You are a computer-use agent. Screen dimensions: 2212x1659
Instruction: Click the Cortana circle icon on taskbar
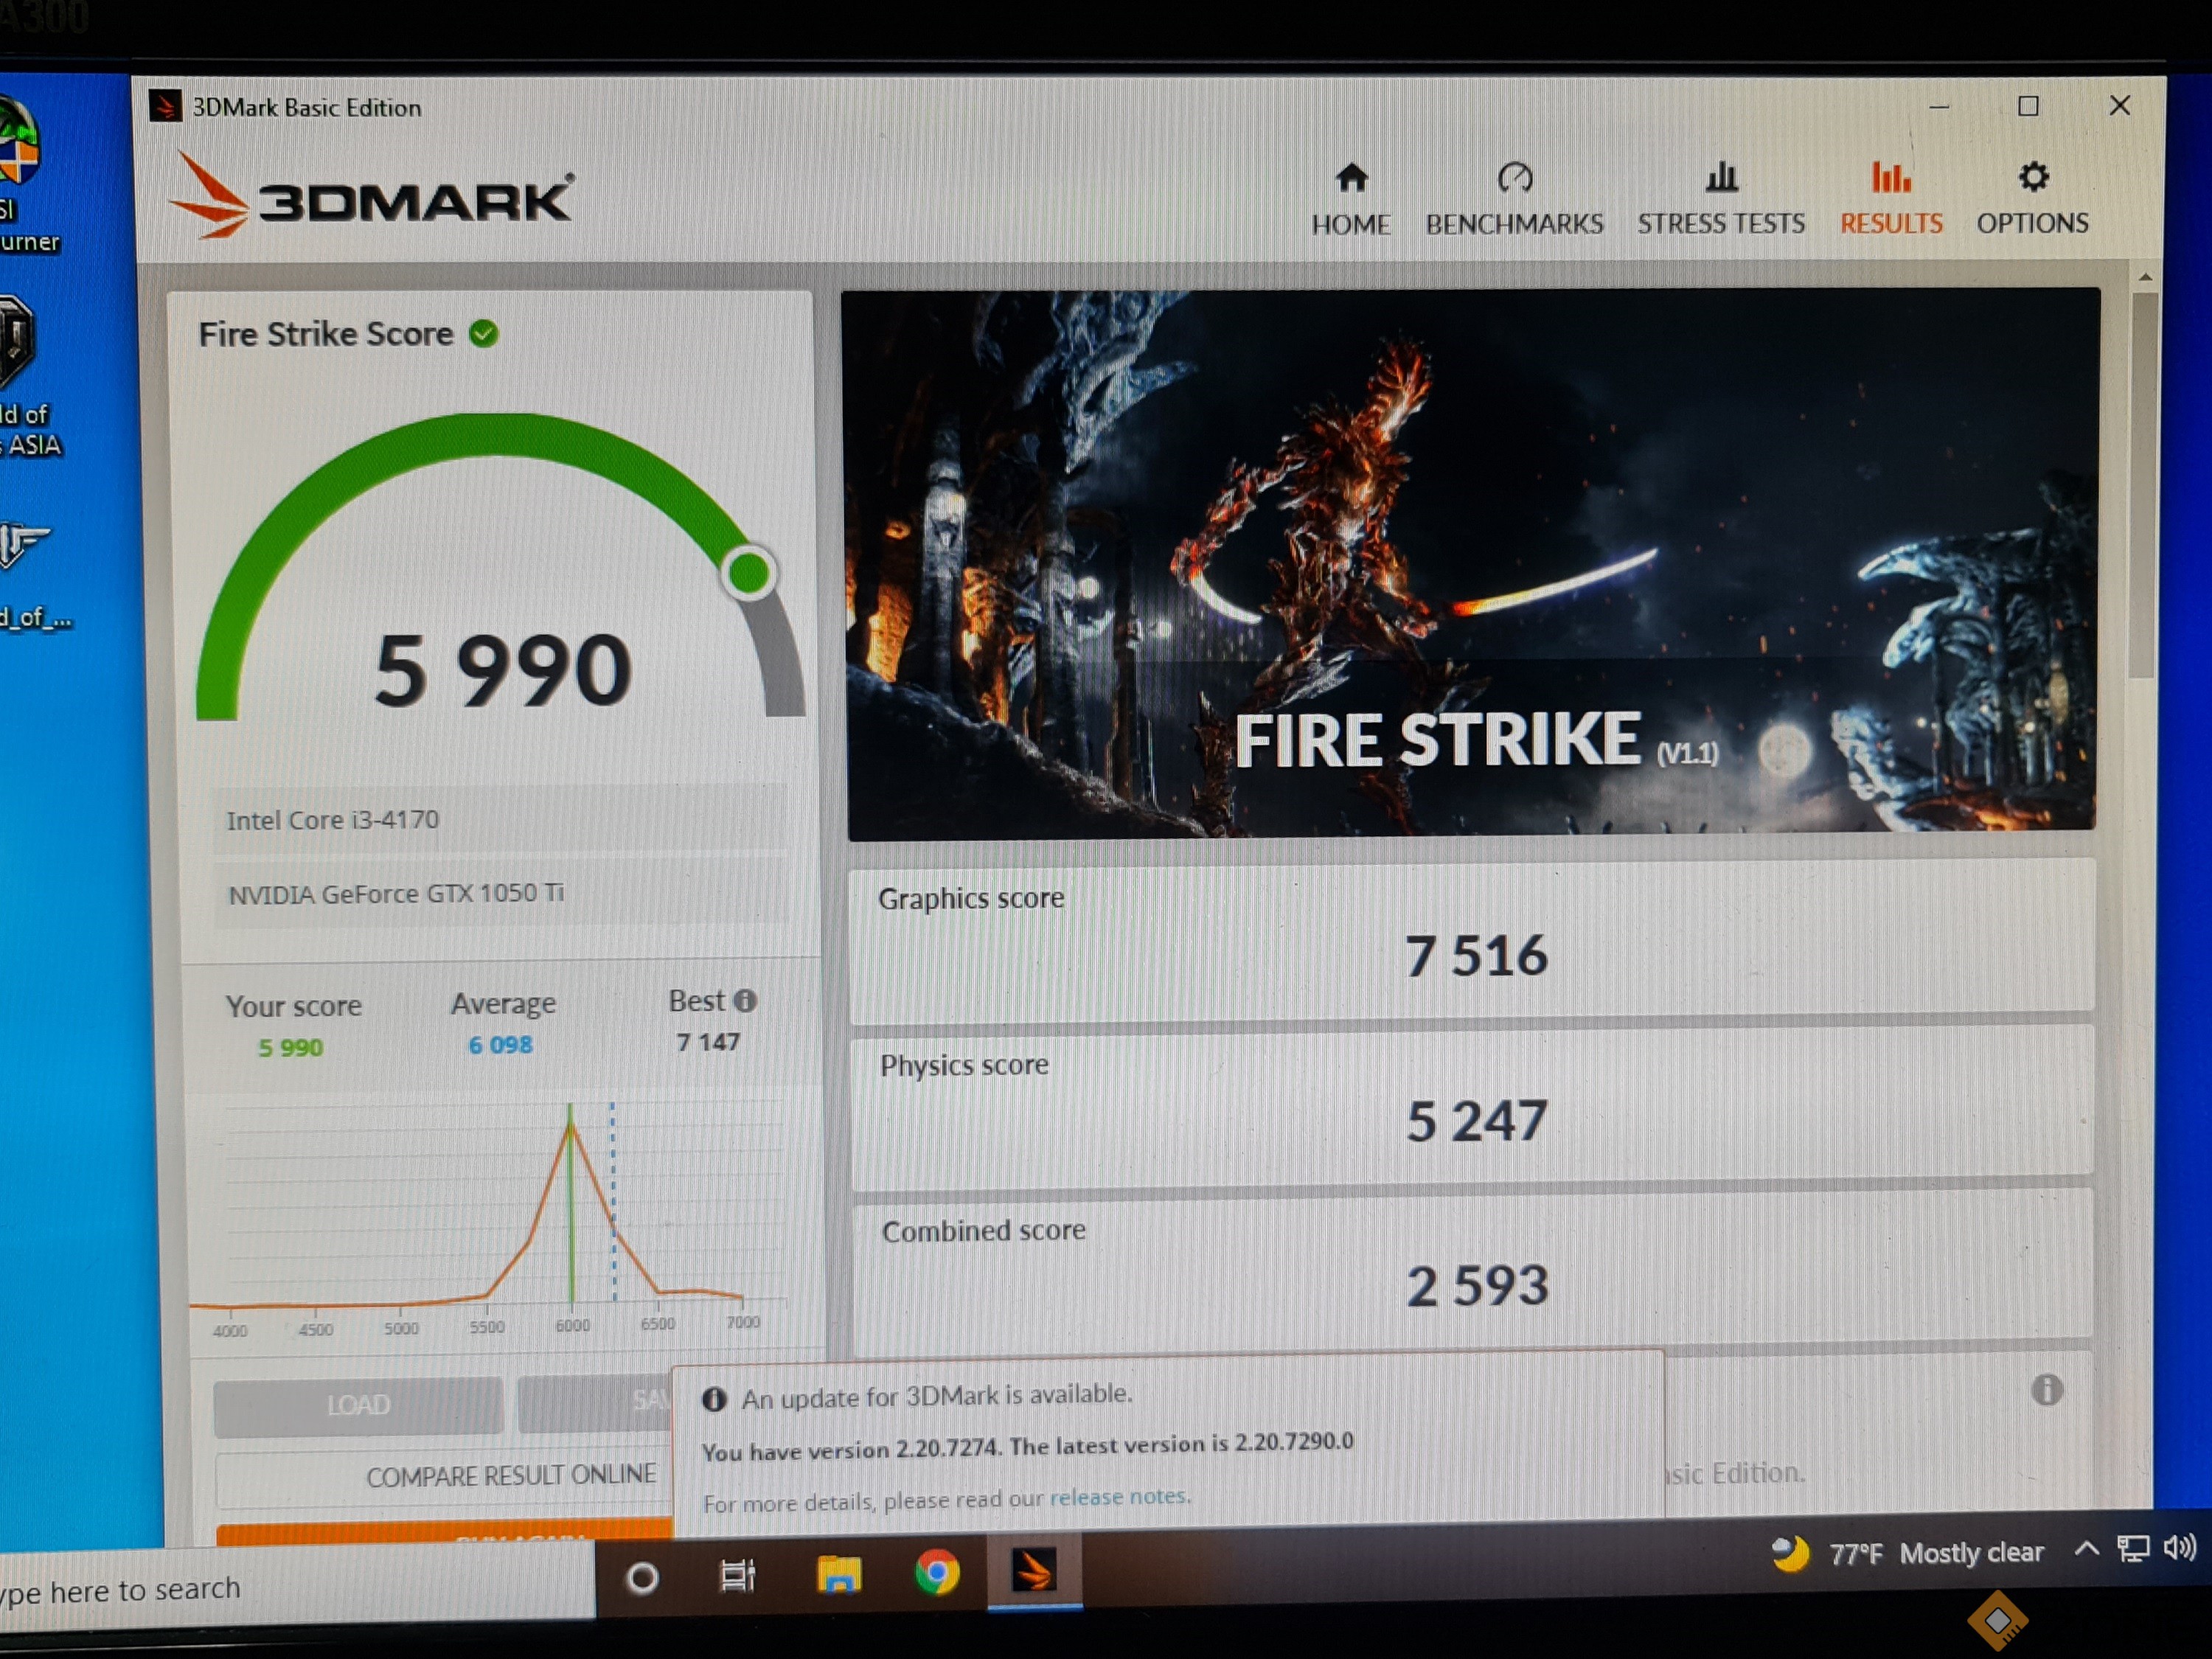tap(642, 1578)
